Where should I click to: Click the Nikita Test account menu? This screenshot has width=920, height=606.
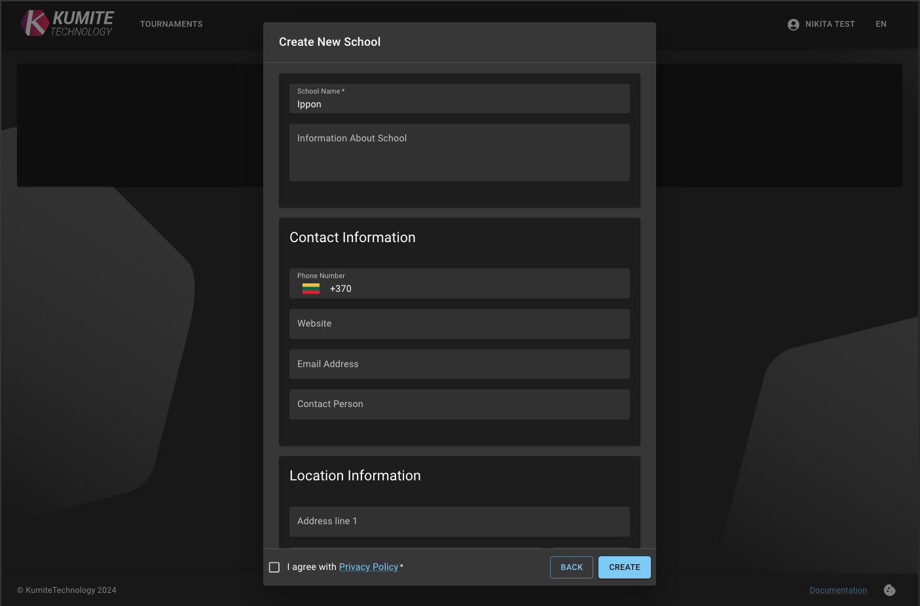[x=830, y=24]
